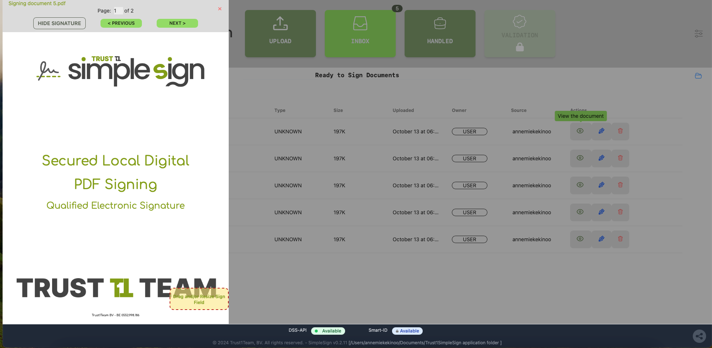This screenshot has width=712, height=348.
Task: Click the inbox count badge showing 5
Action: [x=397, y=8]
